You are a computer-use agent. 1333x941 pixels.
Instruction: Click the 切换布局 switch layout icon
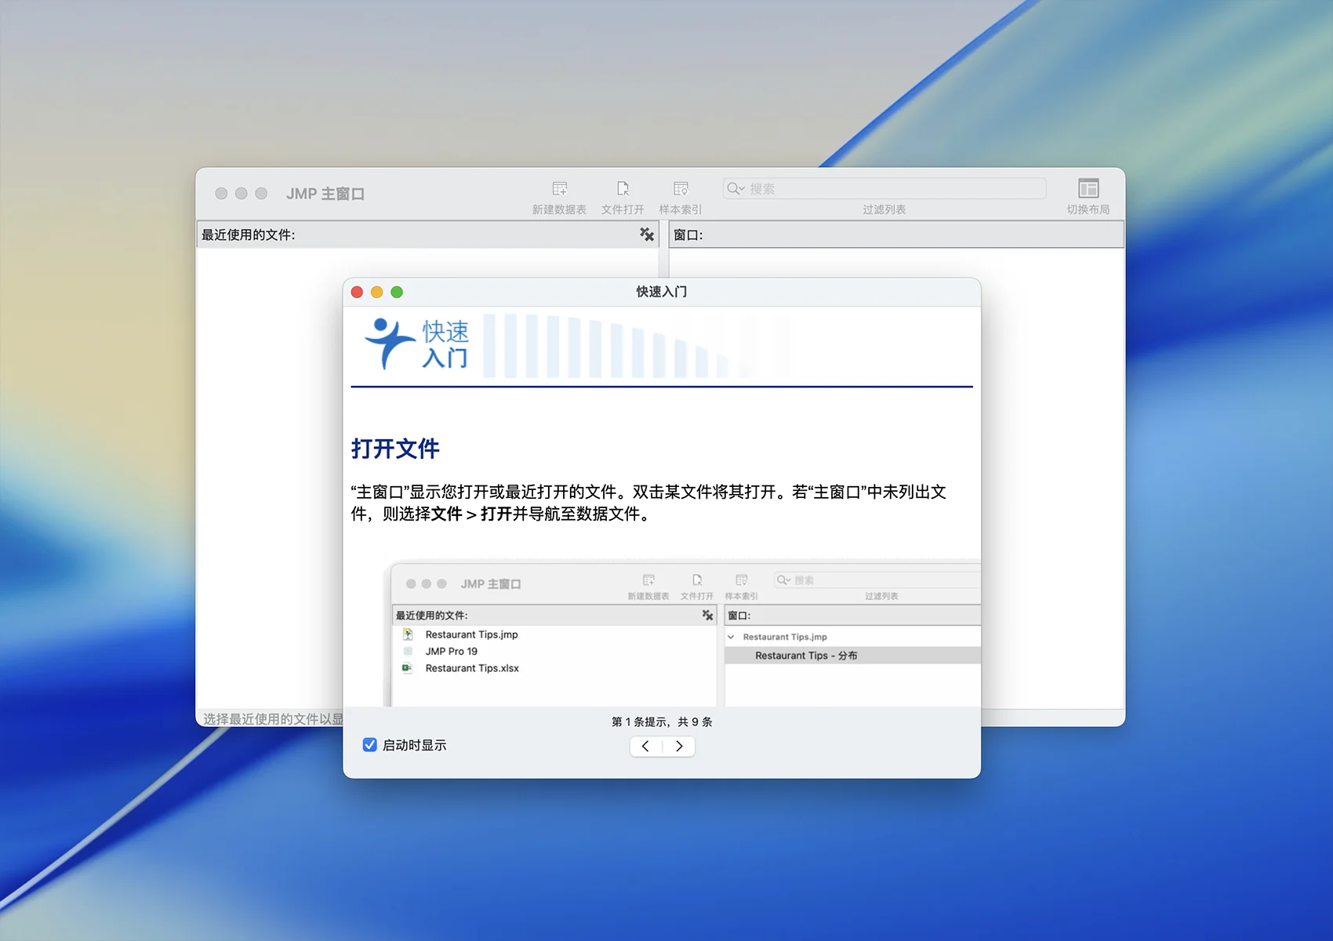coord(1088,189)
